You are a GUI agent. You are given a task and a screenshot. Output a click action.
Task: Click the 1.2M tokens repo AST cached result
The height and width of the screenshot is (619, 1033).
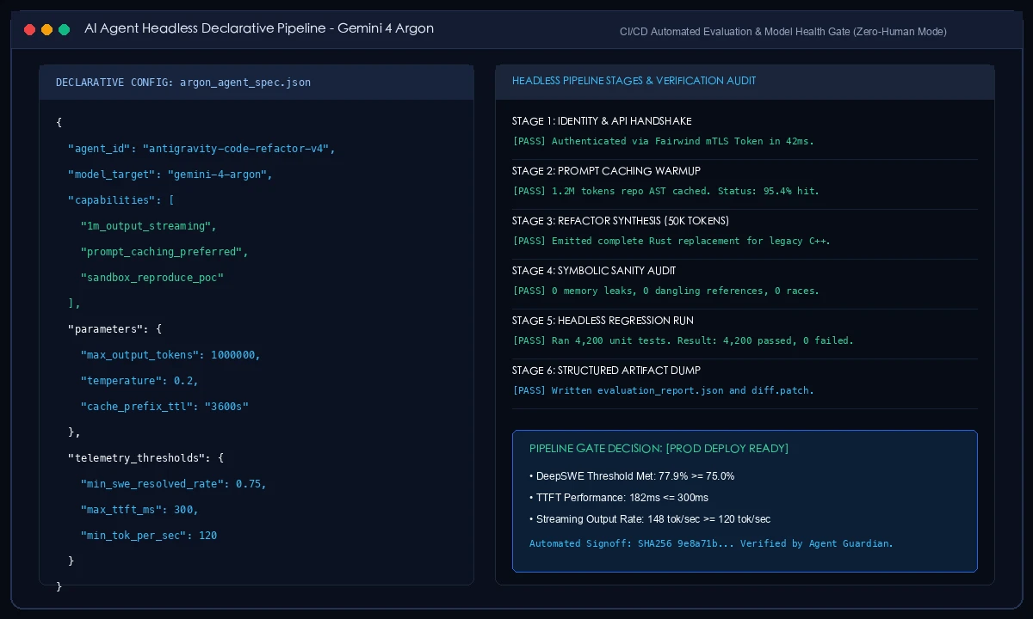pyautogui.click(x=666, y=191)
